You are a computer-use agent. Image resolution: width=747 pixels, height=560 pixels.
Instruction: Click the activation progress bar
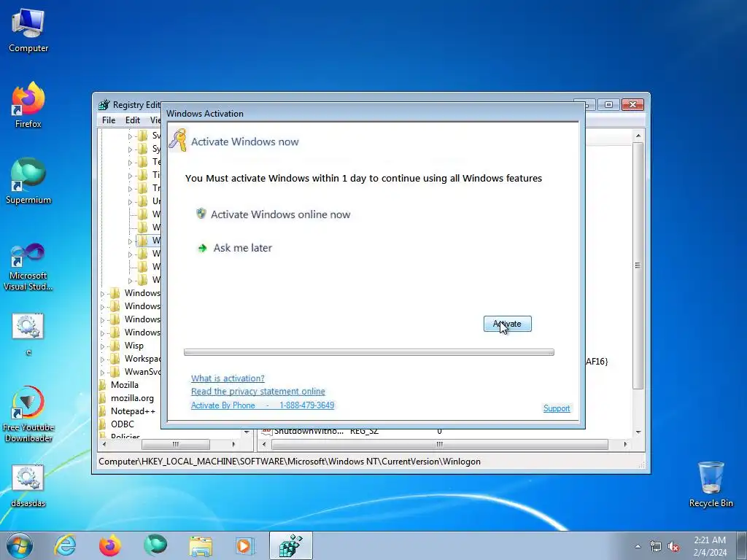click(x=368, y=352)
